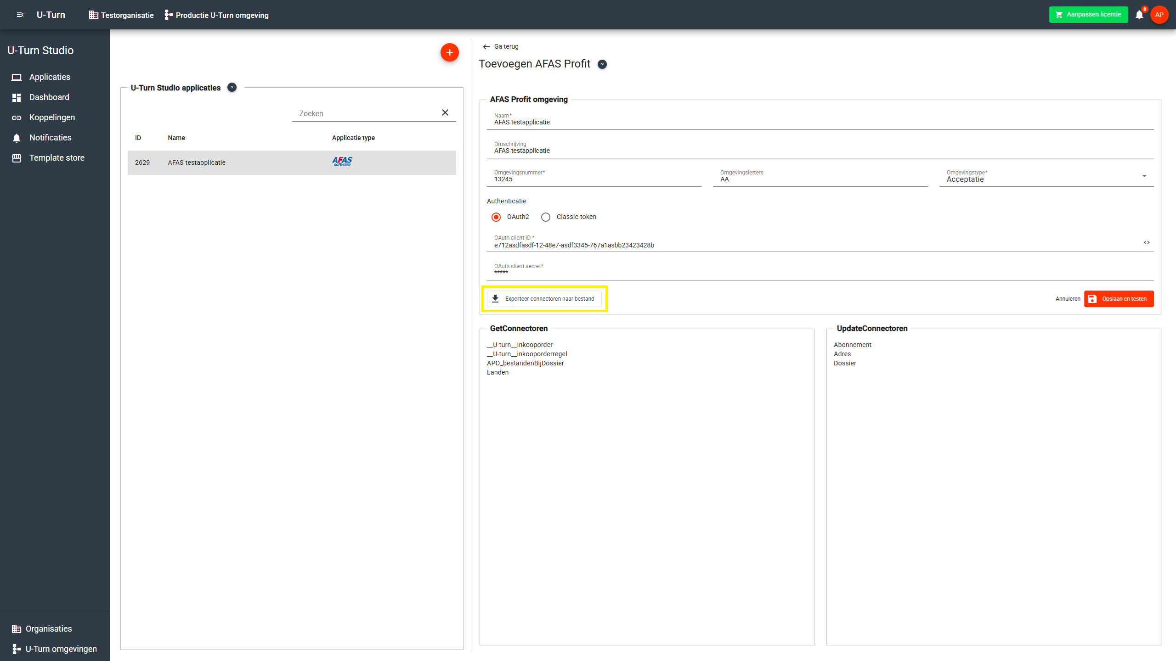Select APO_bestandenBijDossier GetConnector
This screenshot has height=661, width=1176.
tap(525, 363)
